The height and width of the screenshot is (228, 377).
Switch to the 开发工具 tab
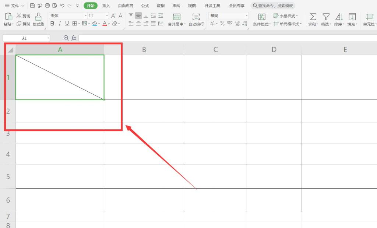212,6
